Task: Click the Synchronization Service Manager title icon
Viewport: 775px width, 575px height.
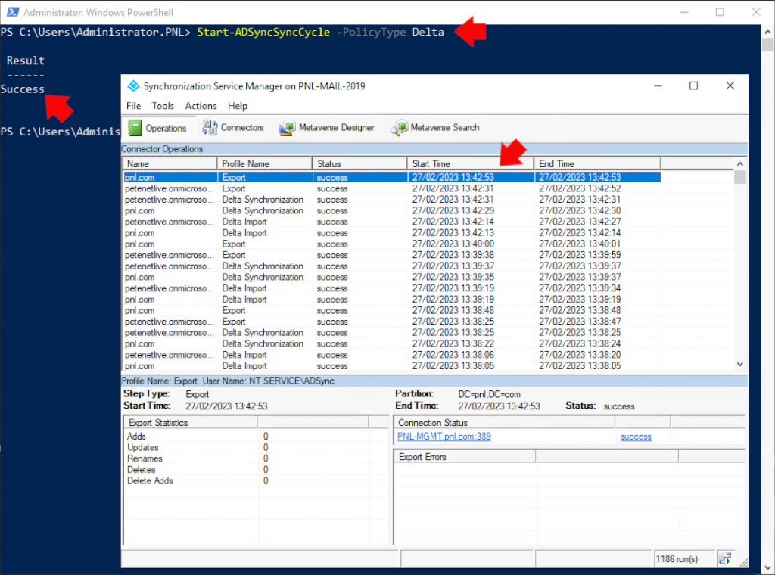Action: click(133, 86)
